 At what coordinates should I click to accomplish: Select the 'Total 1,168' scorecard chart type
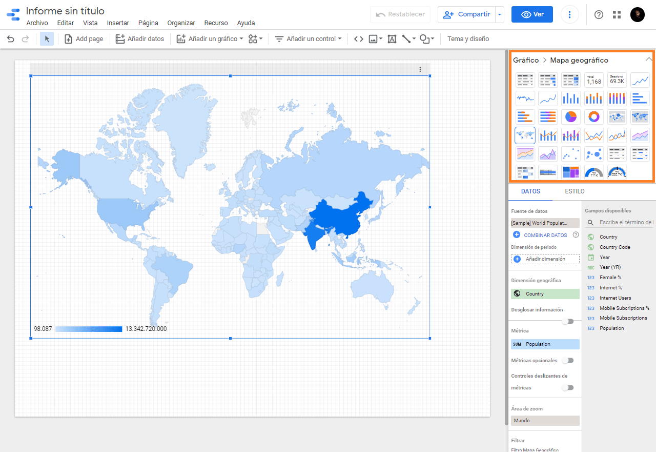[594, 80]
